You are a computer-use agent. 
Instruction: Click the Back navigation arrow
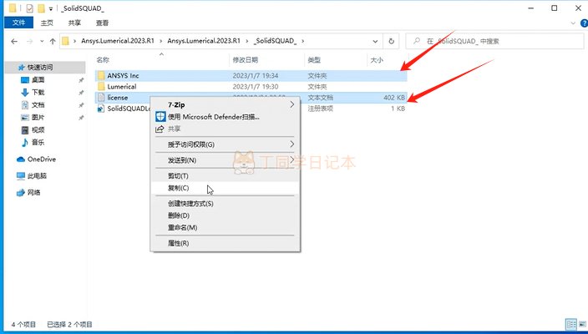14,41
